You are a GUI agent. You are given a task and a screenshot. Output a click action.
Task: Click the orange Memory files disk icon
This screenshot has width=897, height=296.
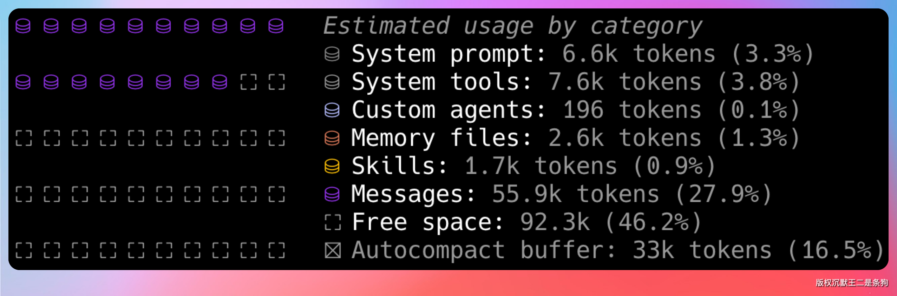[332, 138]
